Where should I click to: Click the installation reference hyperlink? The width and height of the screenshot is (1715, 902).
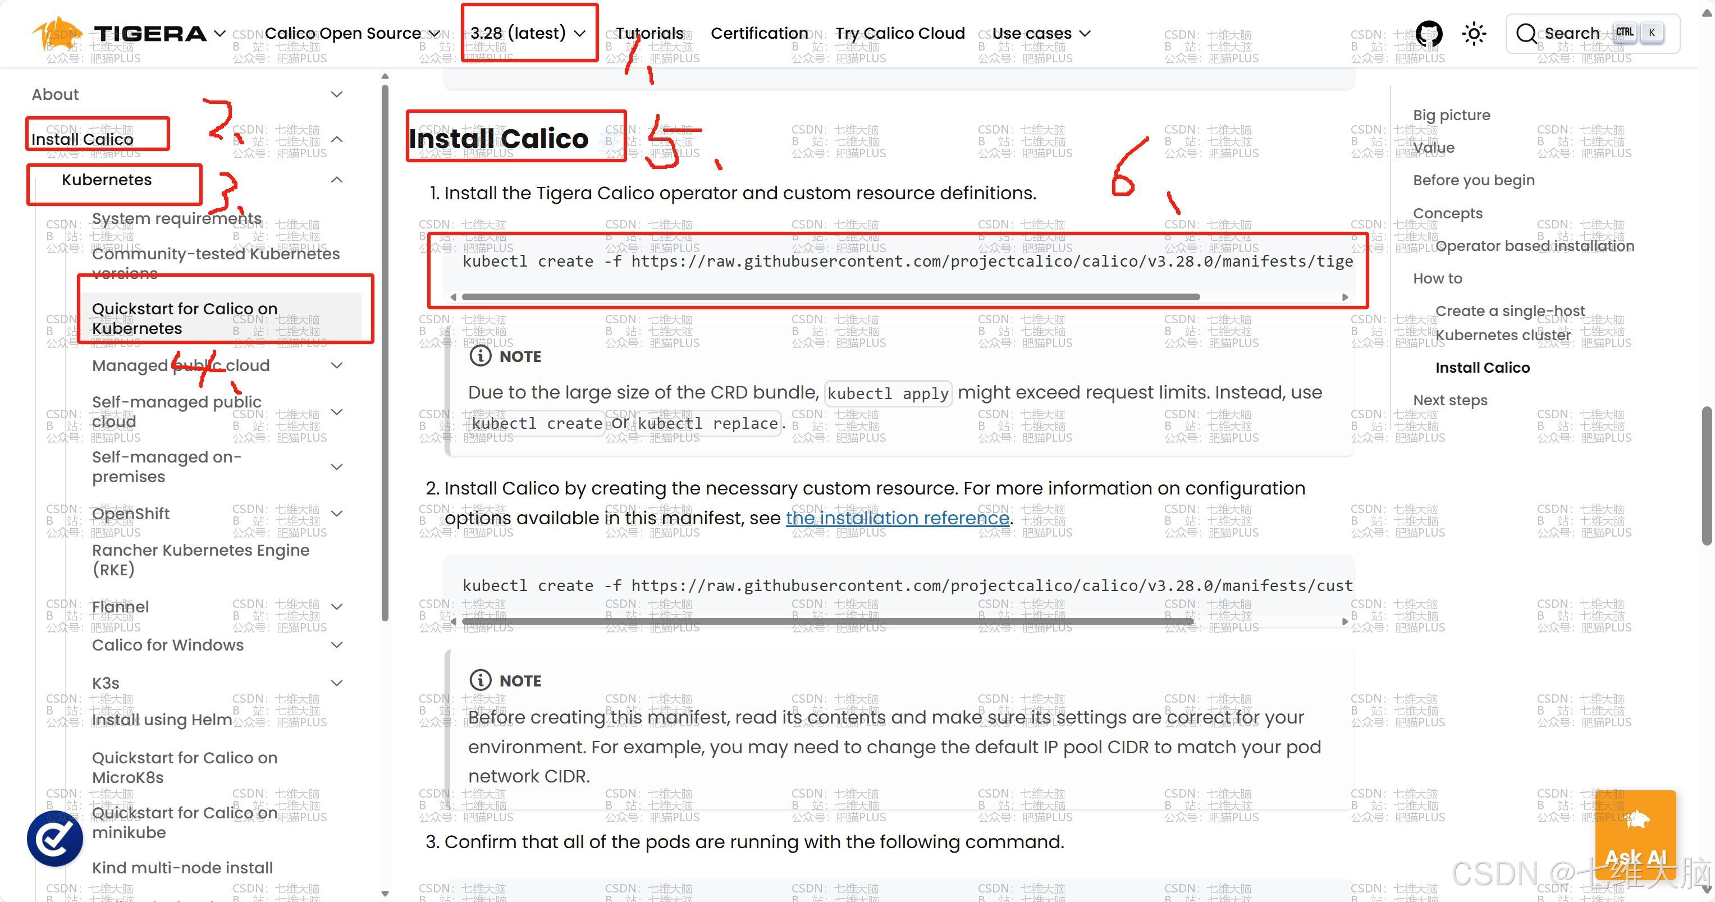(x=896, y=516)
